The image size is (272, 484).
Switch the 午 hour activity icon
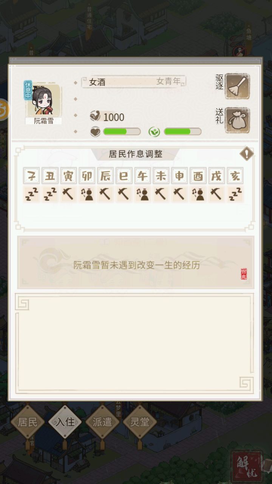point(142,194)
